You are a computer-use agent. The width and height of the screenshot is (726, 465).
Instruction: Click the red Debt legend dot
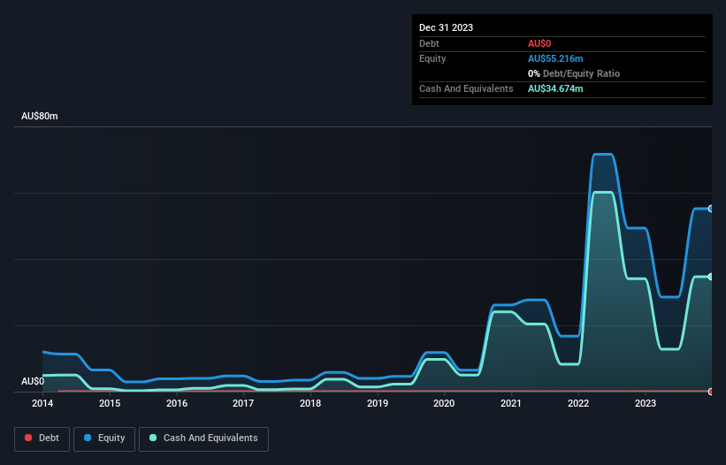tap(28, 438)
